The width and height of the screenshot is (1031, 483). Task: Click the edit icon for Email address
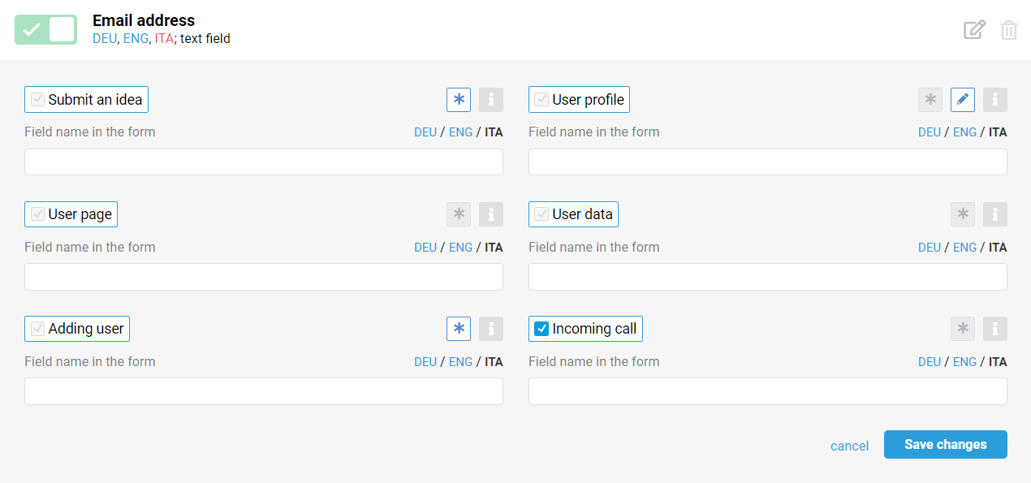[974, 30]
